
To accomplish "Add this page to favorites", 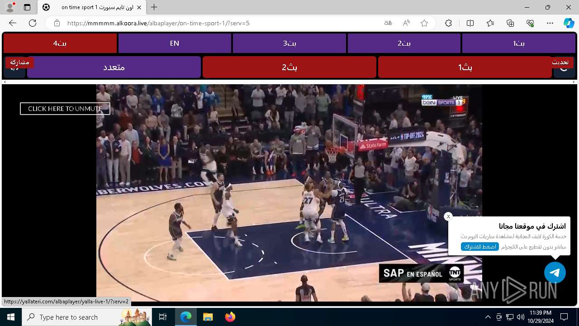I will 424,23.
